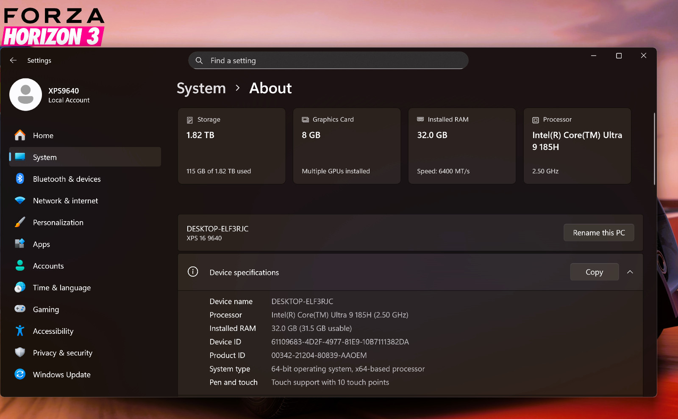This screenshot has height=419, width=678.
Task: Click the XPS 16 9640 model text
Action: 204,238
